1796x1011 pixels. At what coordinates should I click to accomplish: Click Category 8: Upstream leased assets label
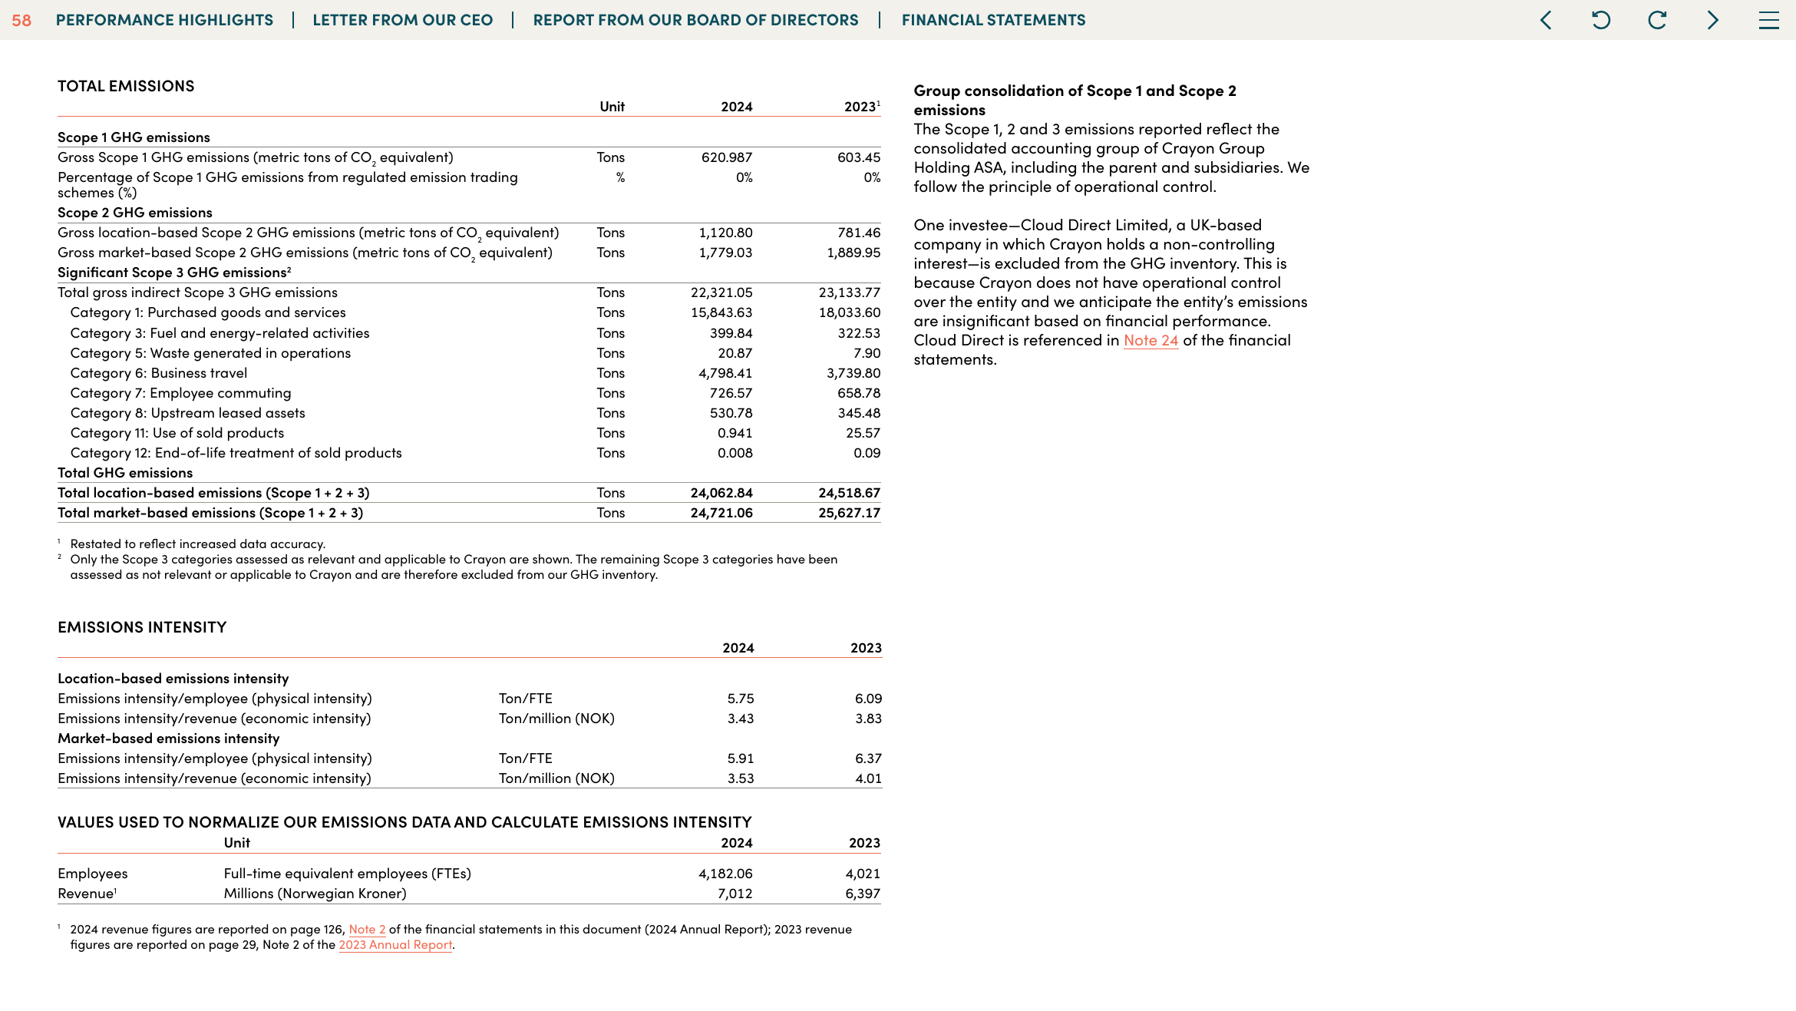187,413
